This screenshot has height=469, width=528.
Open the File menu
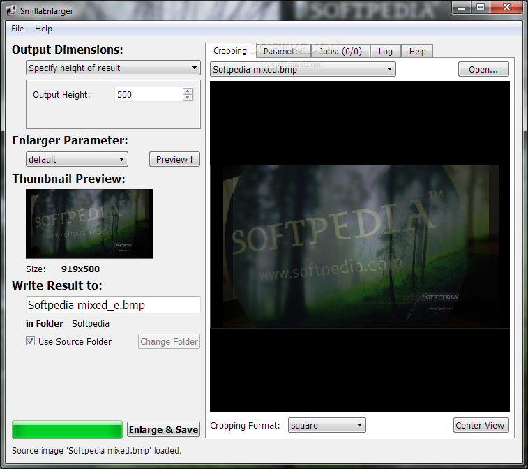[x=17, y=29]
